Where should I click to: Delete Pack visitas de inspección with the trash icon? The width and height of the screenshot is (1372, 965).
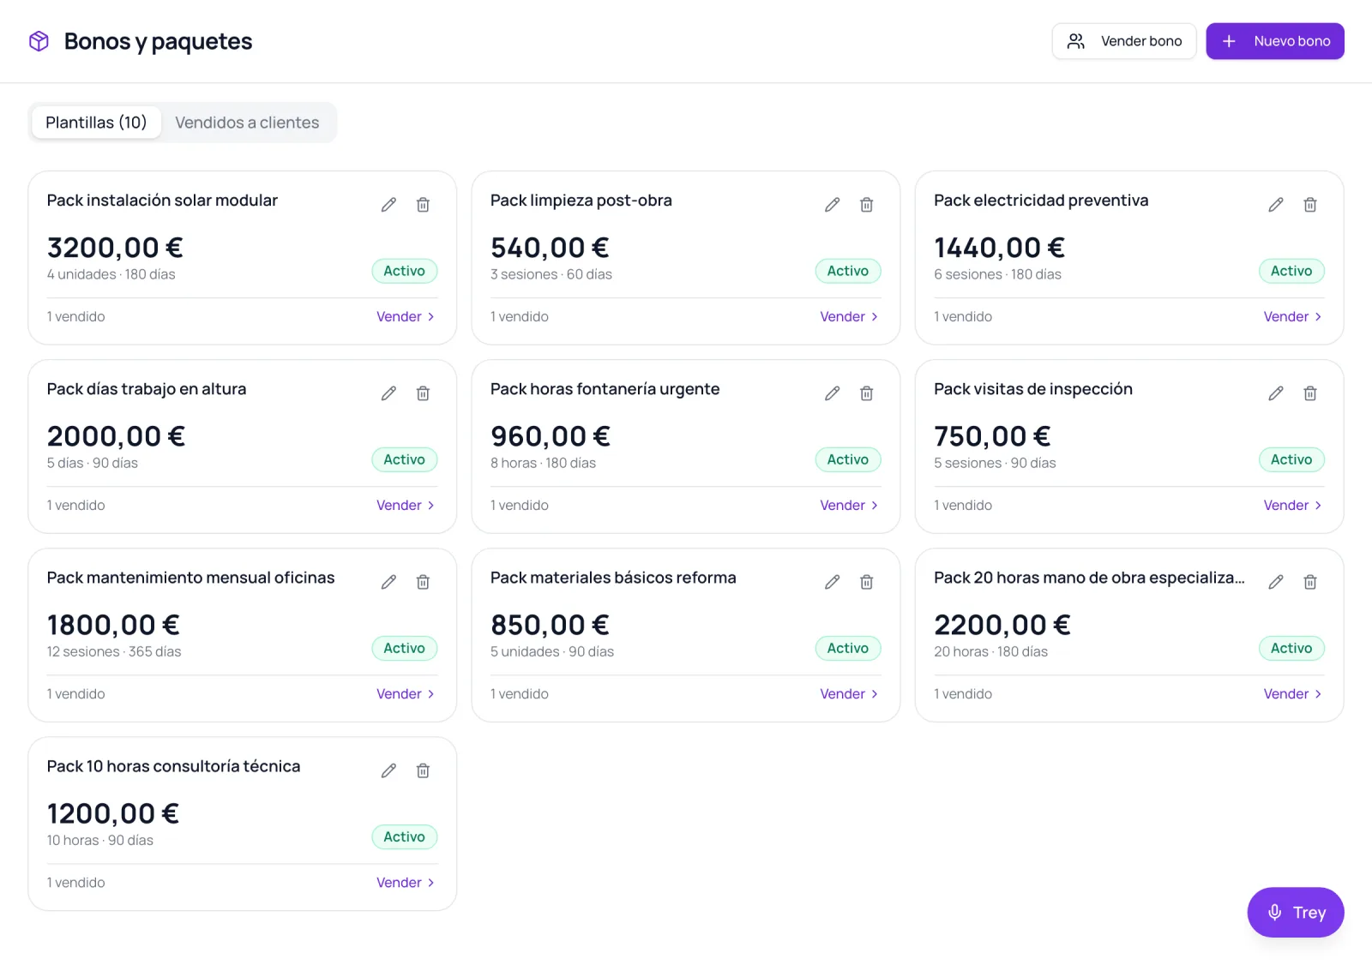point(1310,393)
